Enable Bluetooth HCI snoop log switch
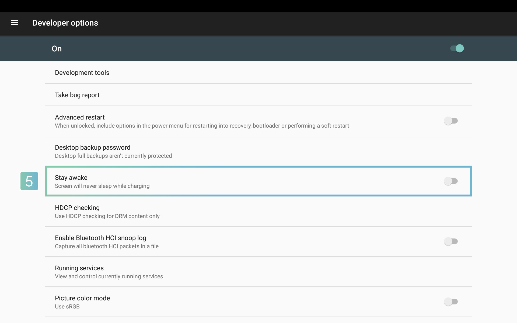This screenshot has width=517, height=323. click(x=451, y=241)
